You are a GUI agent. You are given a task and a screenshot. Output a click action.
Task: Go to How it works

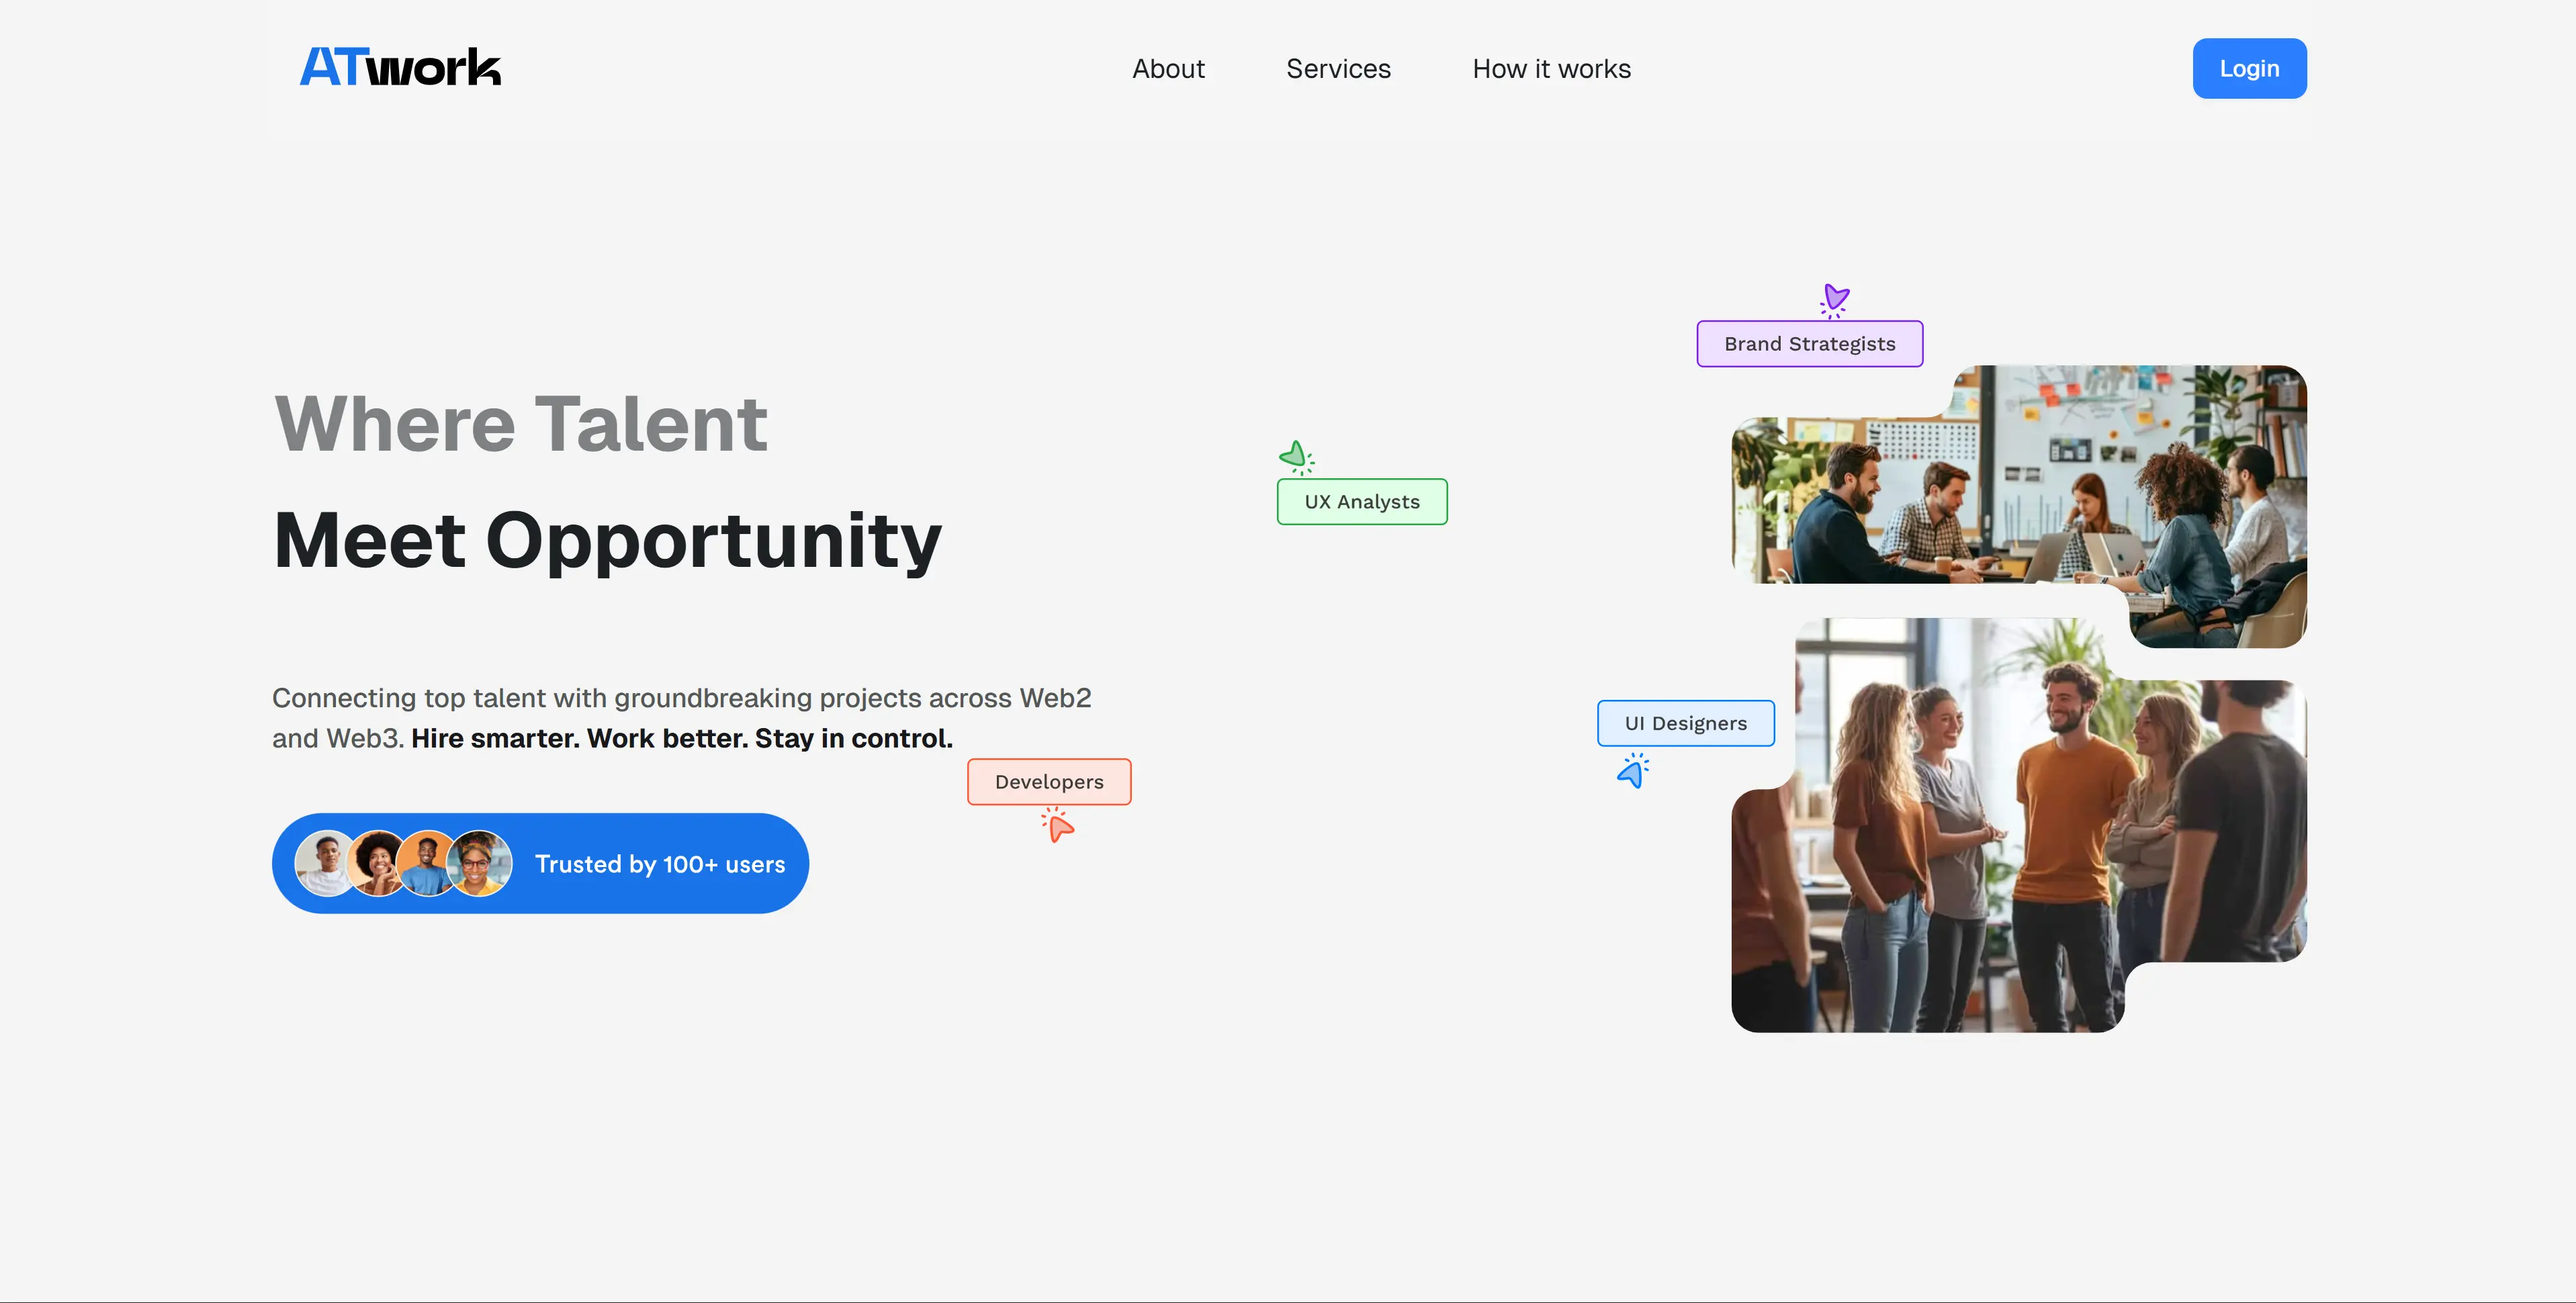coord(1551,69)
